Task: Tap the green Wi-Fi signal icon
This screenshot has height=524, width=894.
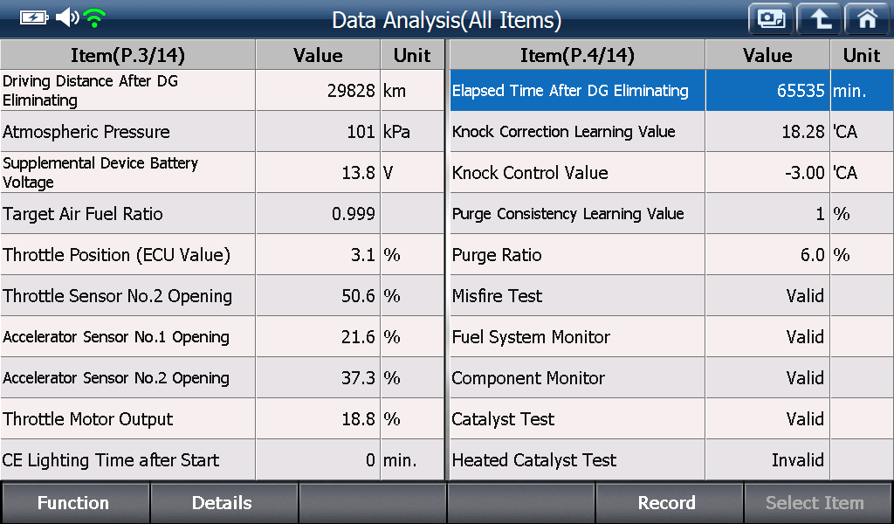Action: pos(94,18)
